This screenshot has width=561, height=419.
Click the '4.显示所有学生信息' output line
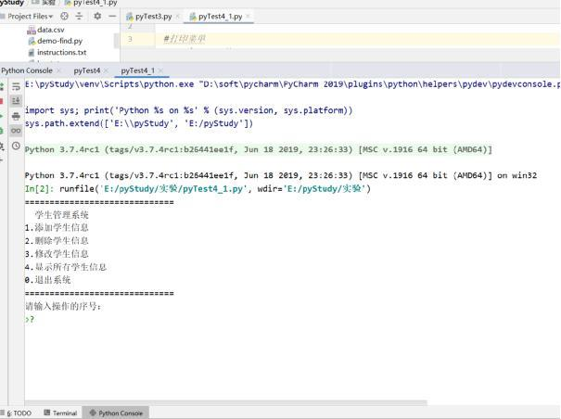(66, 267)
